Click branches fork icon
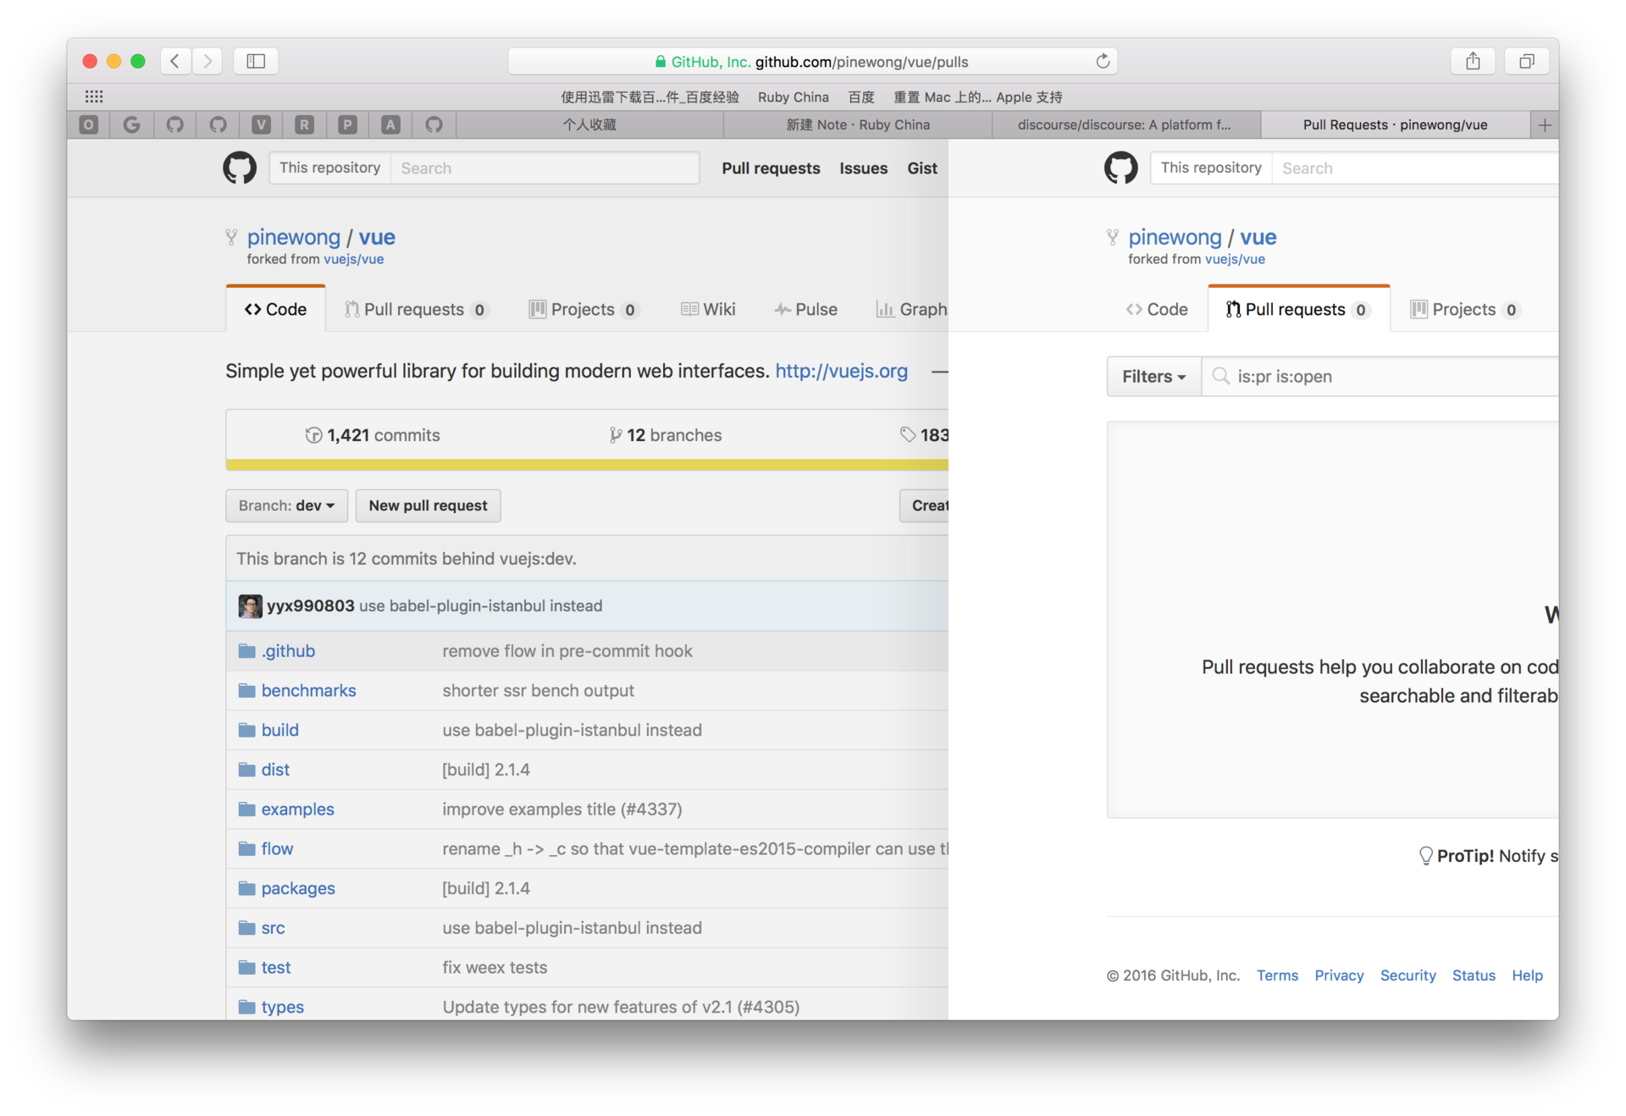The height and width of the screenshot is (1116, 1626). [616, 435]
